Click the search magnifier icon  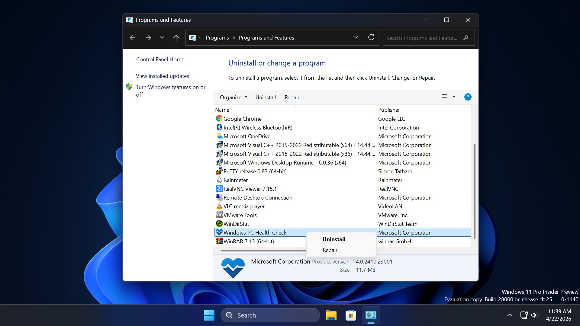[x=466, y=38]
